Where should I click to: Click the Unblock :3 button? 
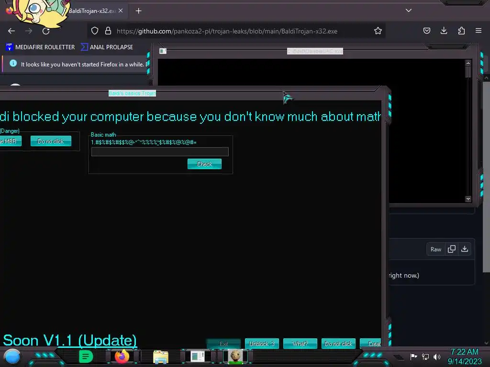262,344
